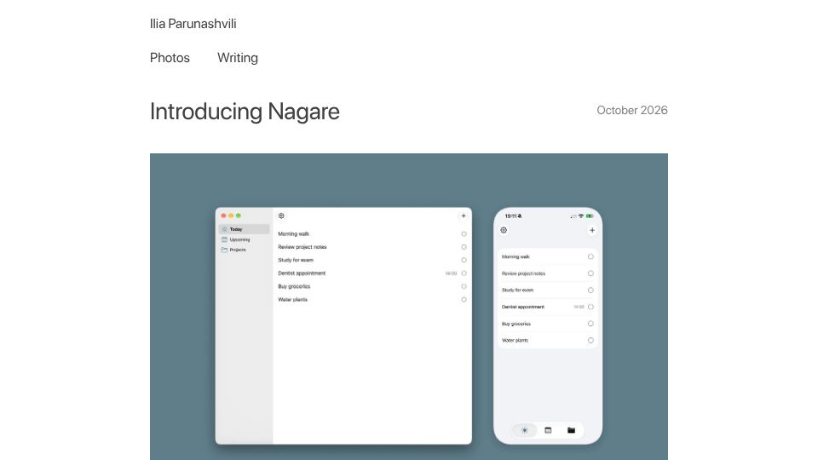Select Water plants text in desktop list
Viewport: 818px width, 460px height.
(x=292, y=300)
